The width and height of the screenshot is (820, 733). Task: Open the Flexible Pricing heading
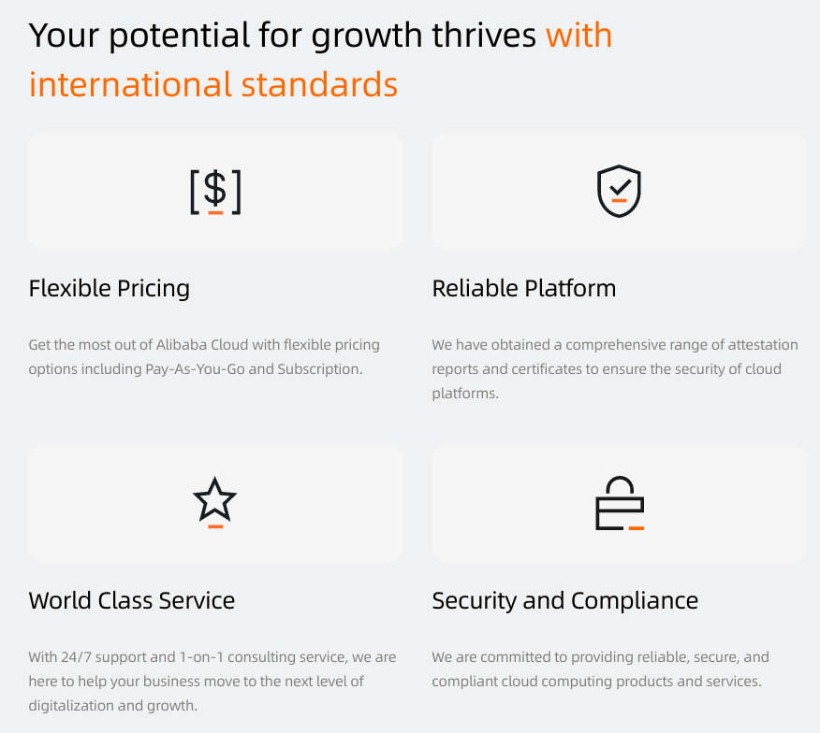[x=110, y=288]
